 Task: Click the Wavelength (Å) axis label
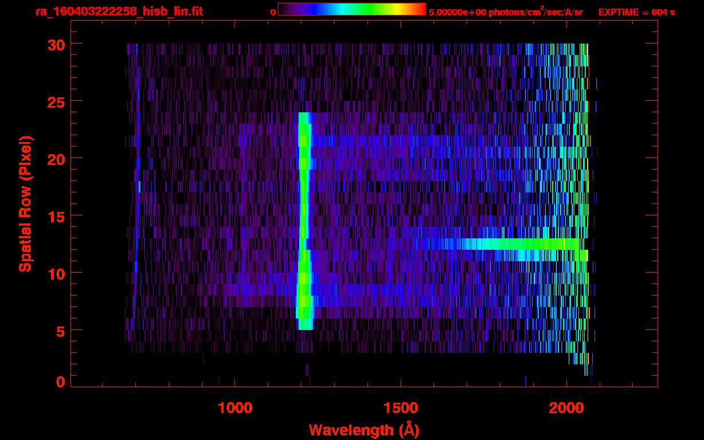(x=364, y=430)
